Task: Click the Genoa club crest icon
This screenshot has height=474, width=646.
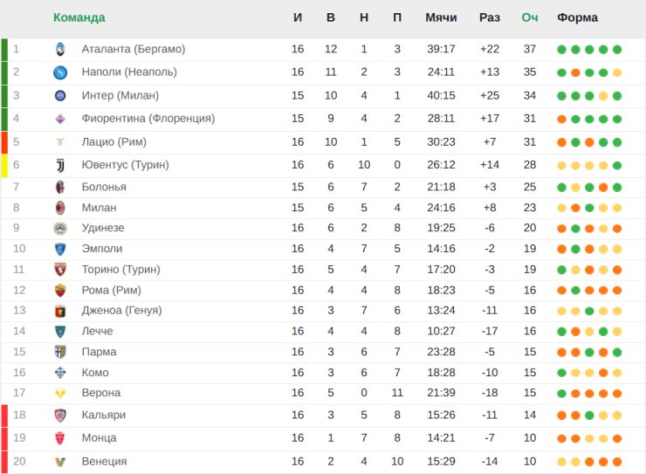Action: pos(60,311)
